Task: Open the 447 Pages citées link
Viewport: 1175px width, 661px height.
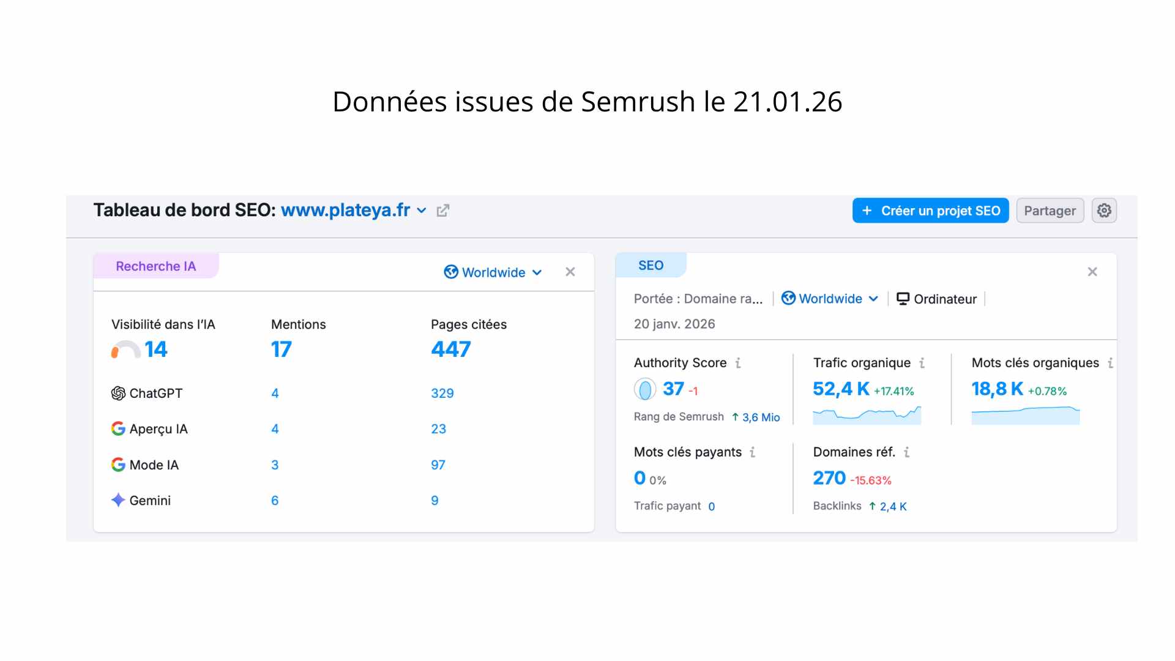Action: [450, 349]
